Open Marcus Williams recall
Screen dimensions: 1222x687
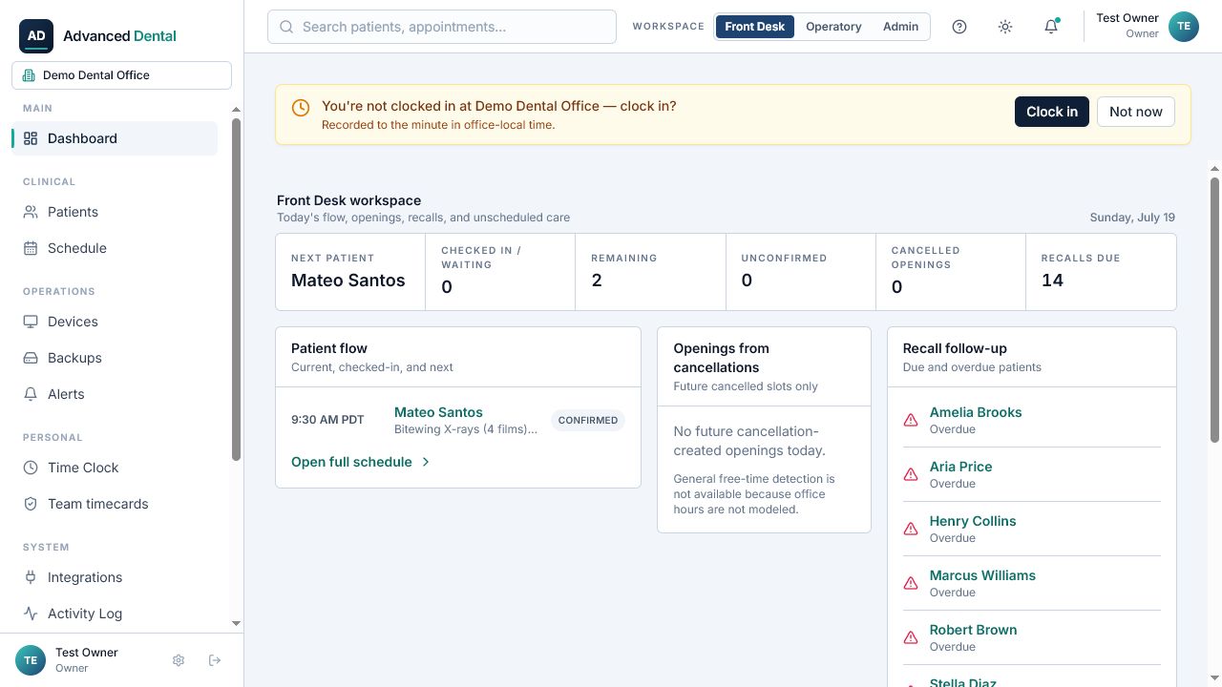click(x=982, y=575)
